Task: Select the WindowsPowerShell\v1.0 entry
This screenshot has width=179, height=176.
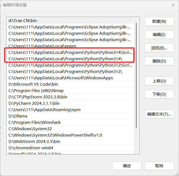Action: [x=70, y=135]
